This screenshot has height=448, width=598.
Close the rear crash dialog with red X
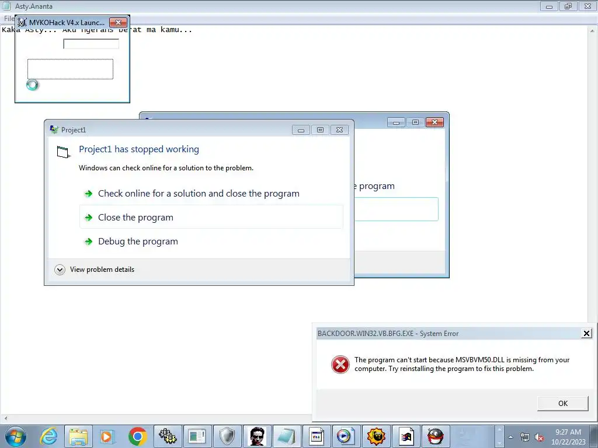[434, 123]
